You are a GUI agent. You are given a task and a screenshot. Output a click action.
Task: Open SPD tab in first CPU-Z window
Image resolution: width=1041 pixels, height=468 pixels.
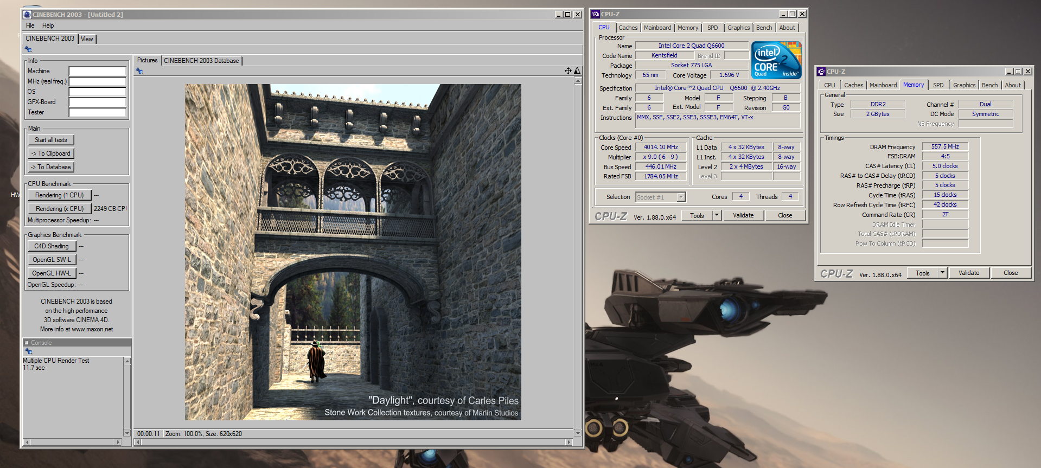713,28
